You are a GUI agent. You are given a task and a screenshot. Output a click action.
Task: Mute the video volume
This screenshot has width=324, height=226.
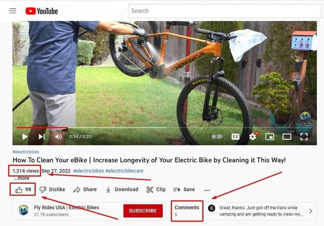tap(58, 137)
